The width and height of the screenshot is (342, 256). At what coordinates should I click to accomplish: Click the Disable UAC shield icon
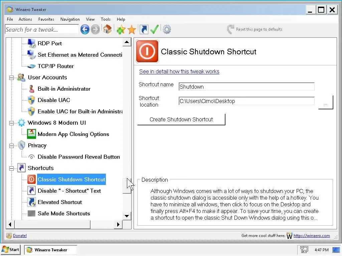click(x=32, y=100)
